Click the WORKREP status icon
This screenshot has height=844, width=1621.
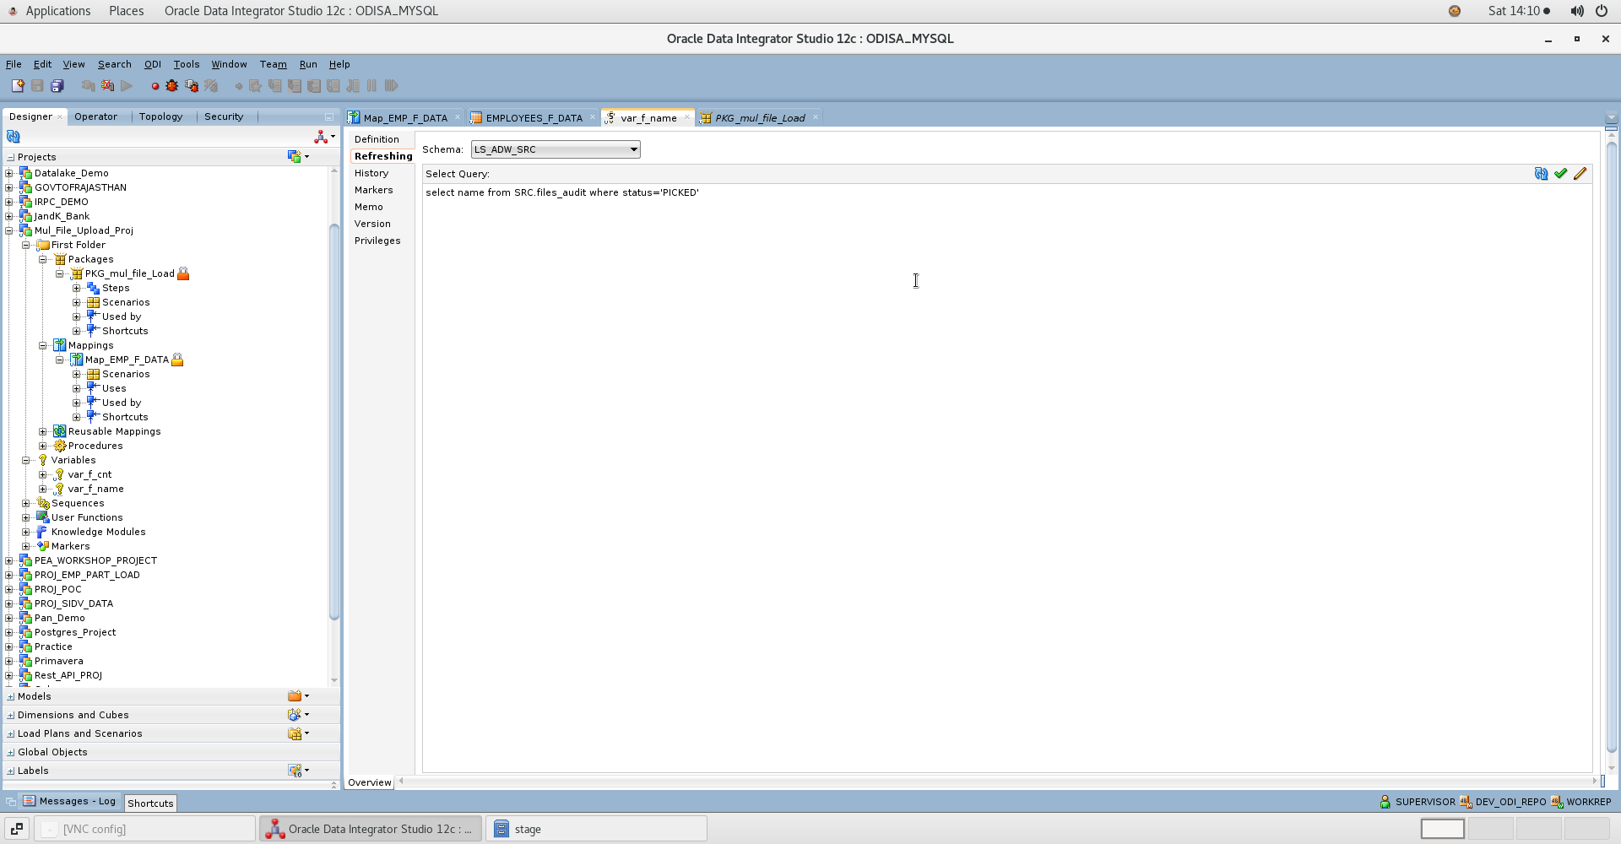[x=1557, y=802]
